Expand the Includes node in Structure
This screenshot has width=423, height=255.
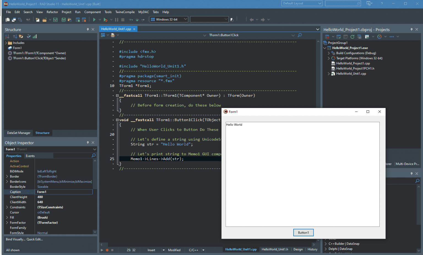point(6,43)
